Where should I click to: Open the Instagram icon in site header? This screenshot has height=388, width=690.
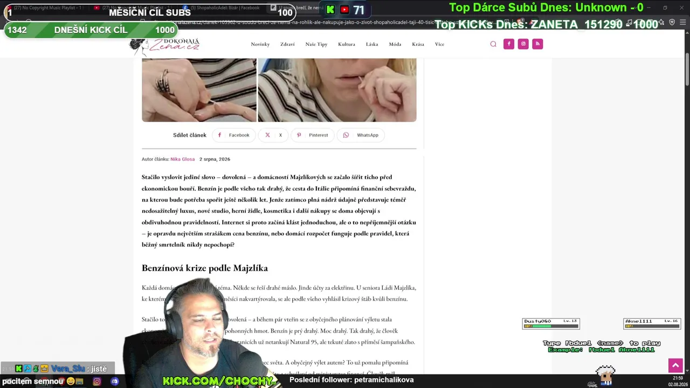(523, 44)
